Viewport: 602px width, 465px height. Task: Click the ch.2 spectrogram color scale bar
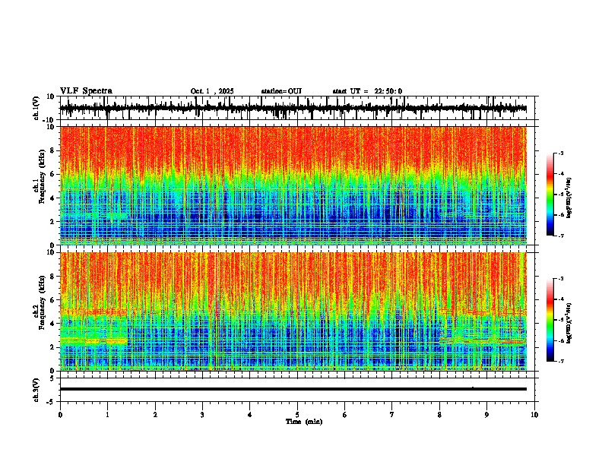point(550,320)
